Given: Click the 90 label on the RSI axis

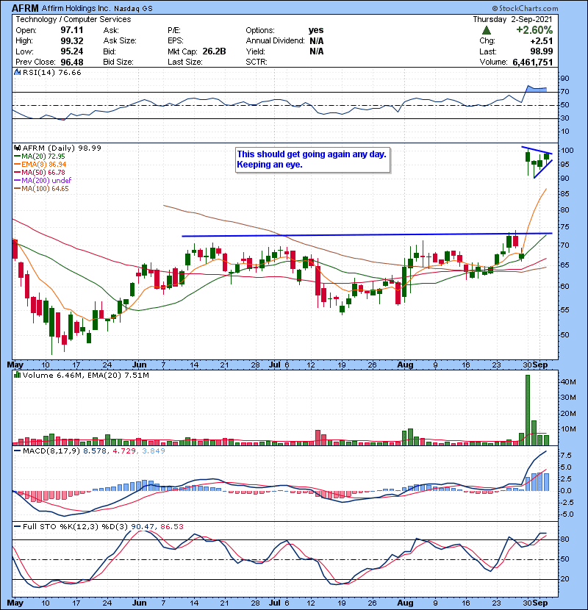Looking at the screenshot, I should point(564,79).
